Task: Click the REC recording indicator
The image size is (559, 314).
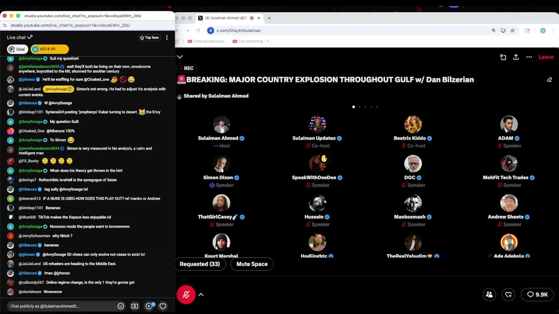Action: pos(186,68)
